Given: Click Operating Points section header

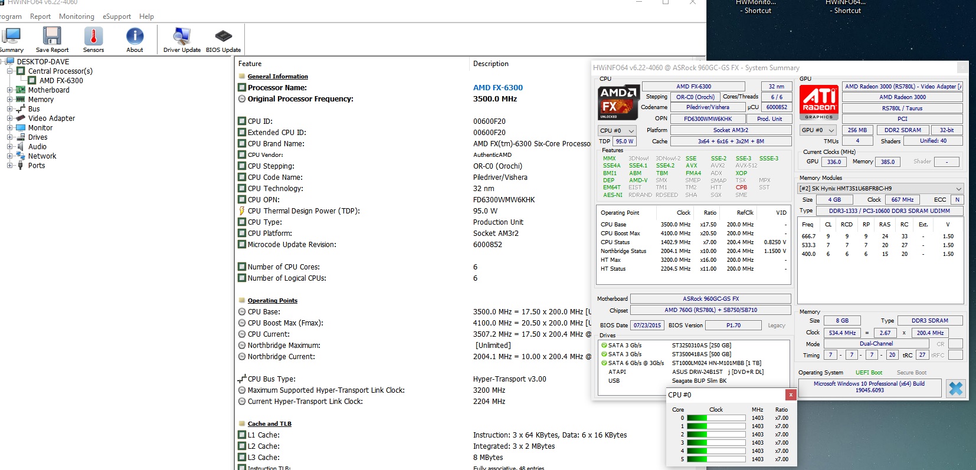Looking at the screenshot, I should pos(273,301).
